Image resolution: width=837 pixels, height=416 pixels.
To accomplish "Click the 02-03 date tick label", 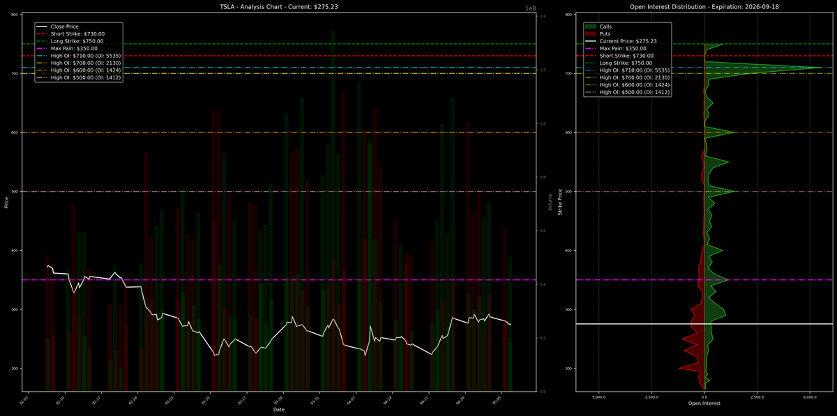I will point(24,399).
